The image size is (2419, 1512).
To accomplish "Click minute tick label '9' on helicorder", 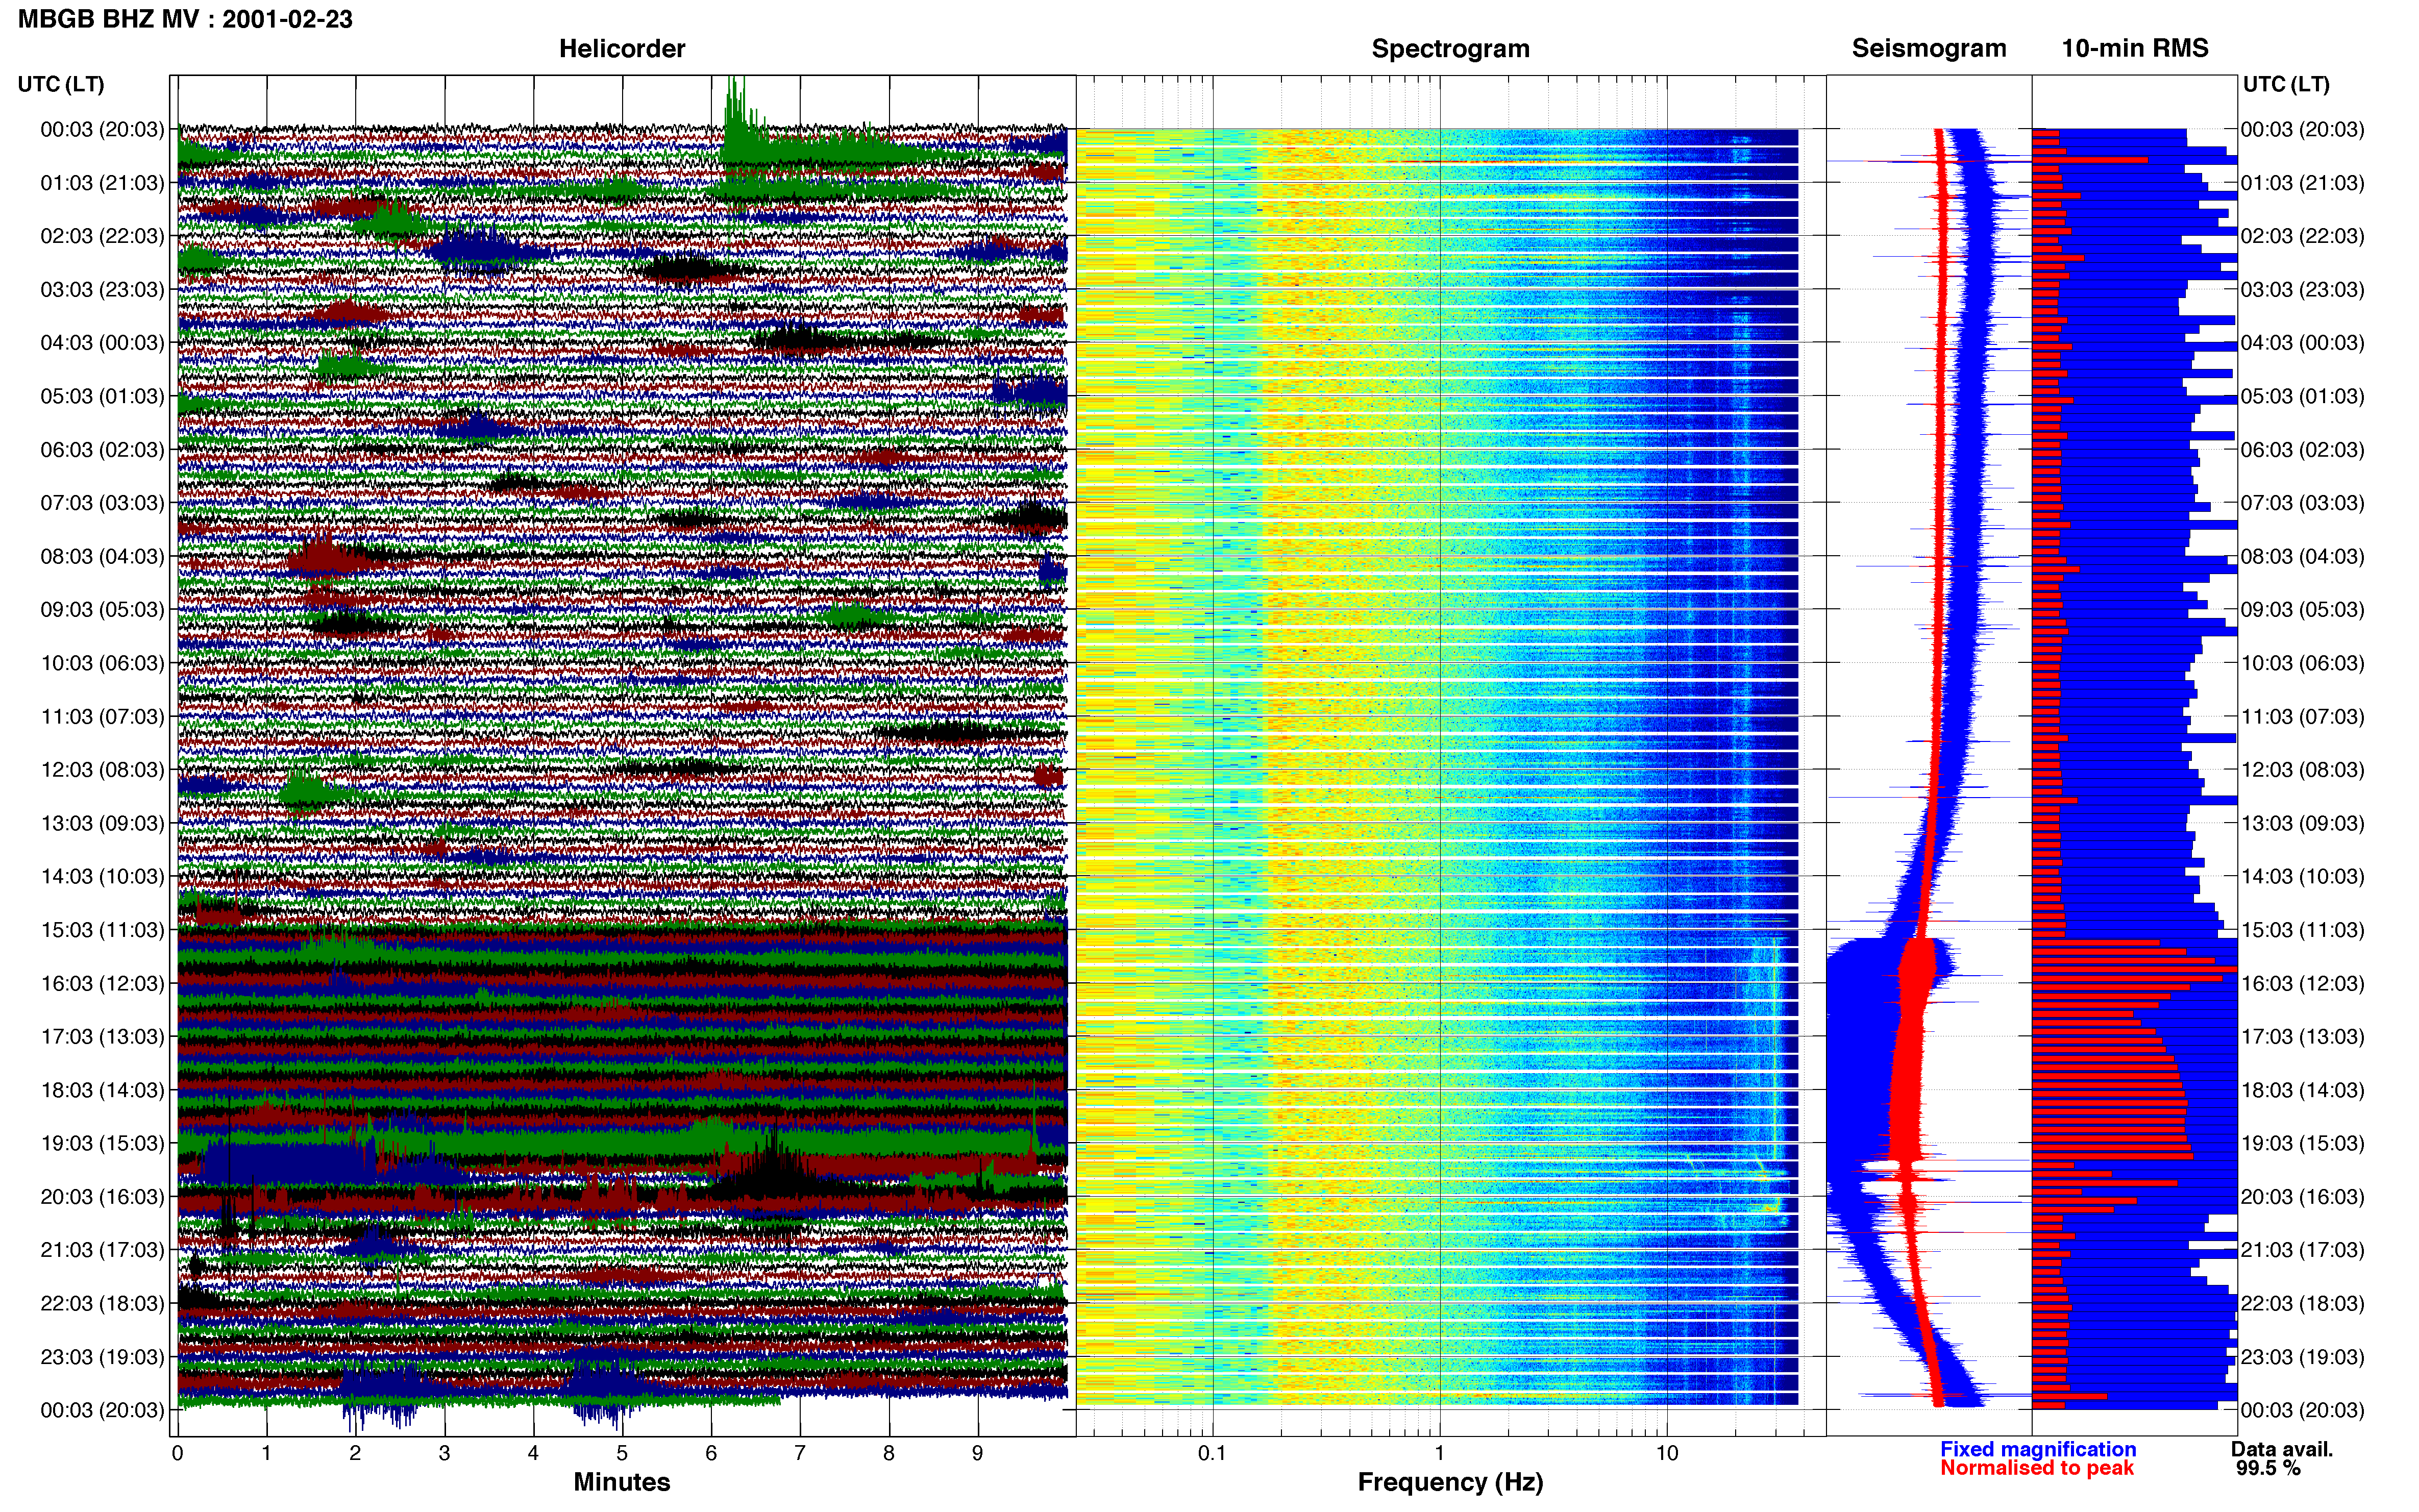I will [x=977, y=1454].
